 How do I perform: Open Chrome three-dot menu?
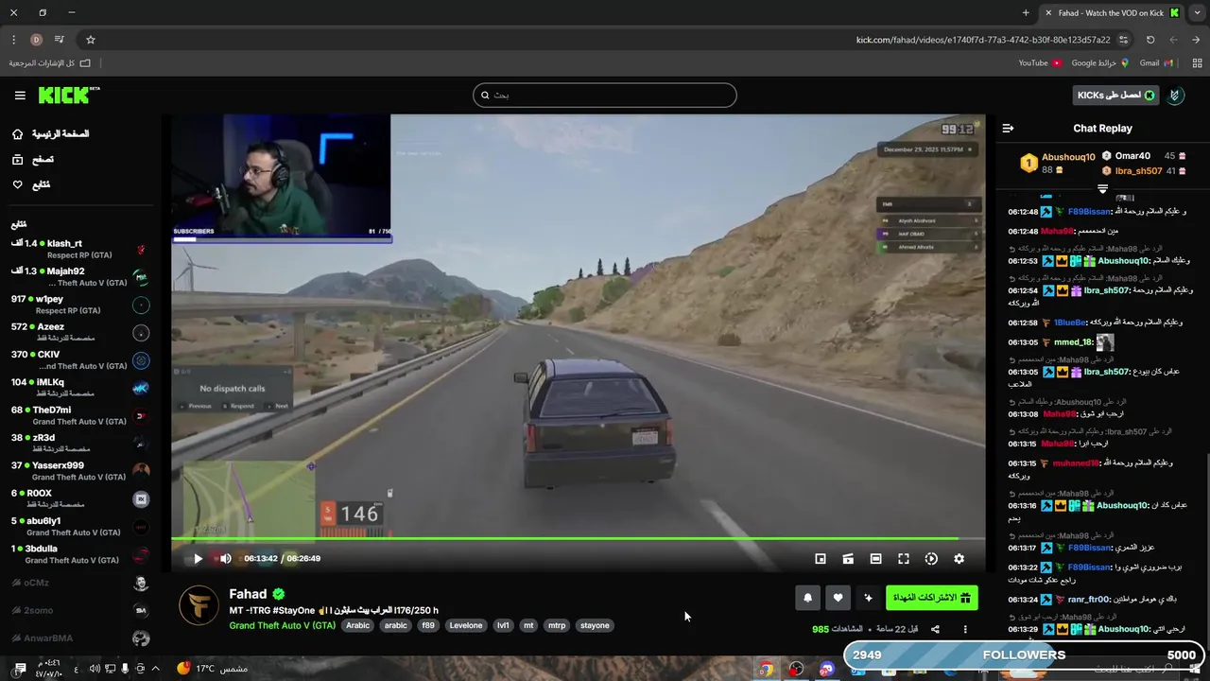[13, 40]
